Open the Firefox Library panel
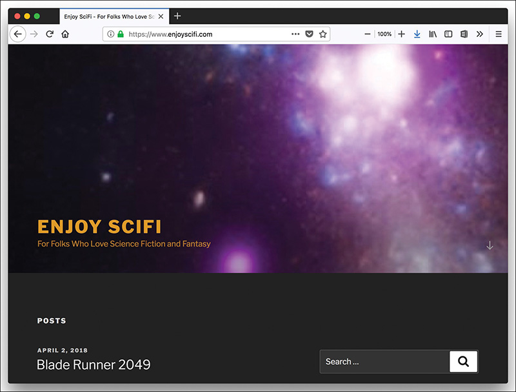Viewport: 516px width, 392px height. point(433,34)
